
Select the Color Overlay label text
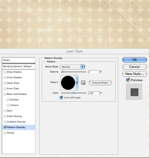tap(14, 116)
